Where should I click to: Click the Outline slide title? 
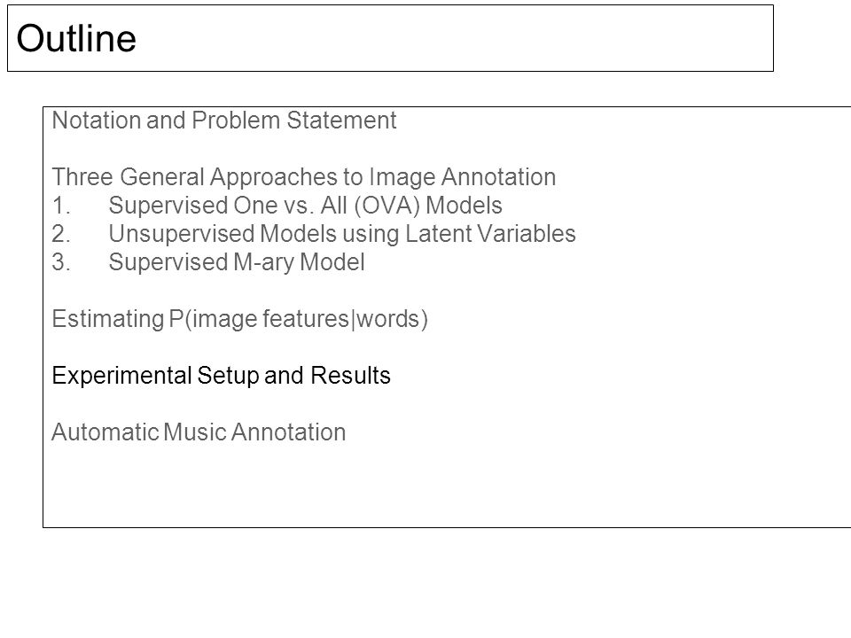(x=76, y=38)
